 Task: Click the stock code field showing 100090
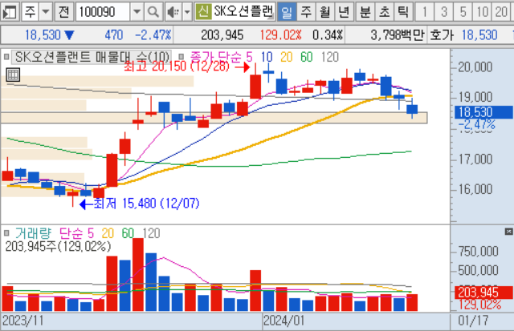click(103, 12)
